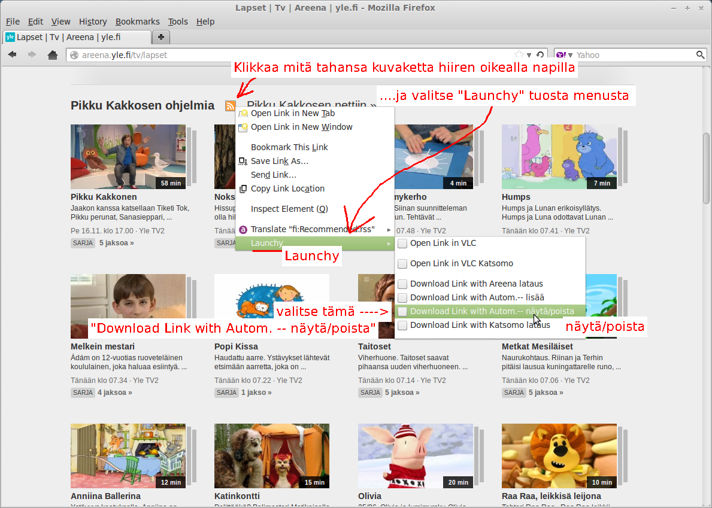
Task: Open the '5 jaksoa' link under Pikku Kakkonen
Action: pyautogui.click(x=116, y=243)
